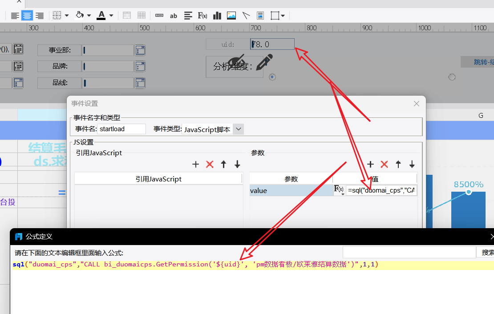Move referenced JavaScript up
Viewport: 494px width, 314px height.
tap(223, 164)
